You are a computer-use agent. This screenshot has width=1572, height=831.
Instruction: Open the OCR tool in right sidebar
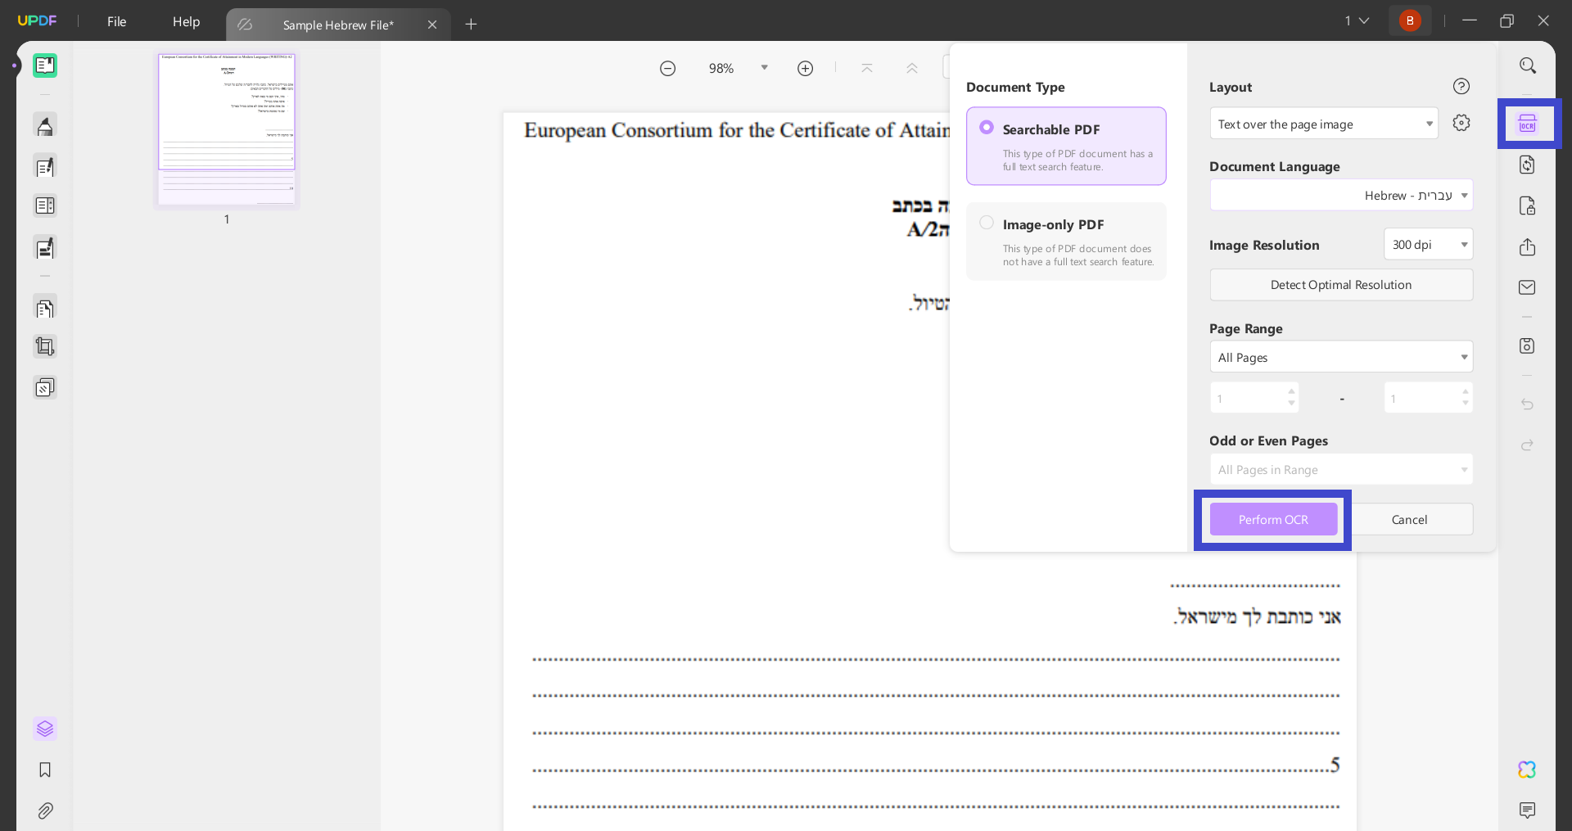[1528, 124]
